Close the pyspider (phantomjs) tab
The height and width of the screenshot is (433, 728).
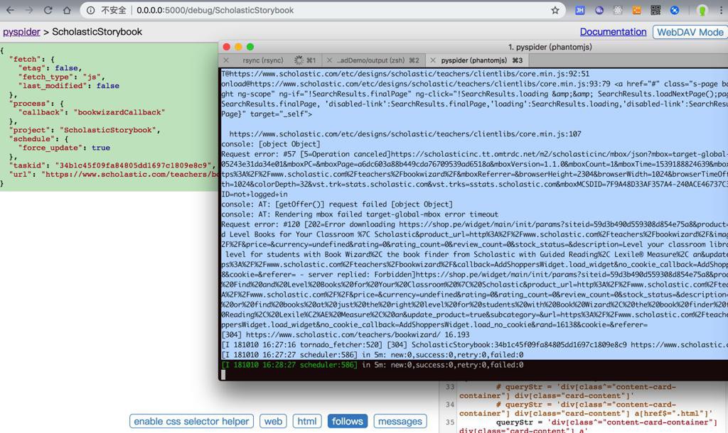pos(433,60)
